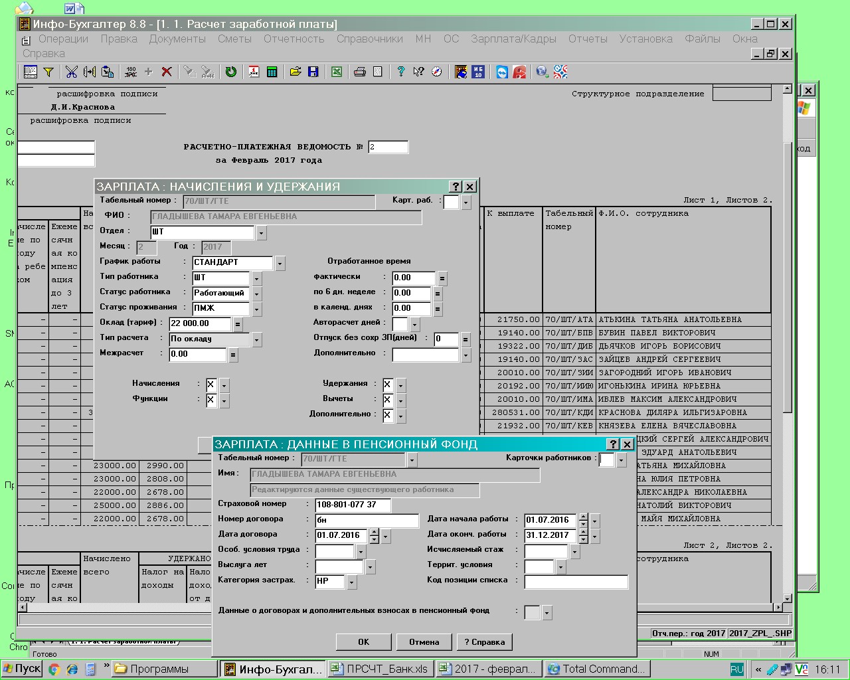
Task: Click the column width icon
Action: coord(90,72)
